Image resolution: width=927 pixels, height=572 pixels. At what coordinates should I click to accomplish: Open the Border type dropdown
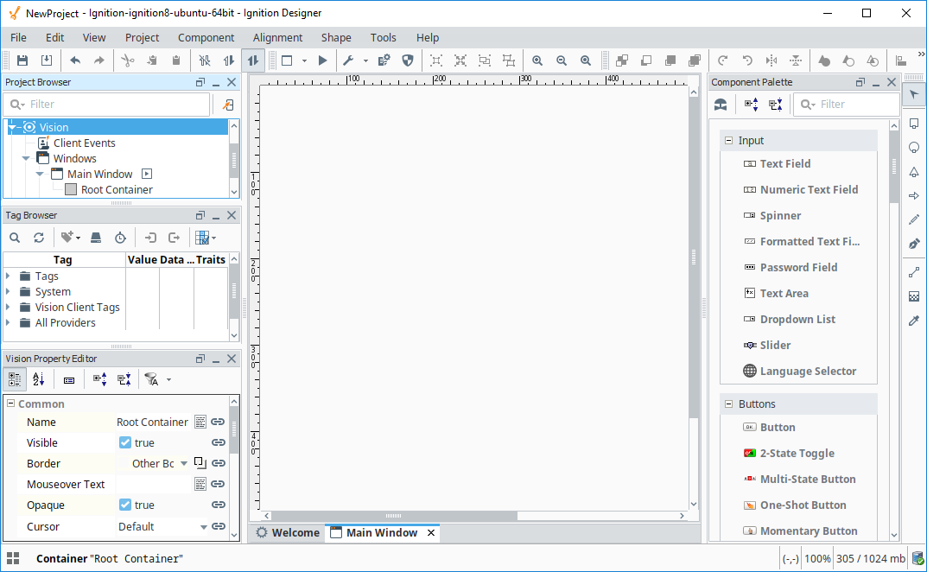pos(184,464)
